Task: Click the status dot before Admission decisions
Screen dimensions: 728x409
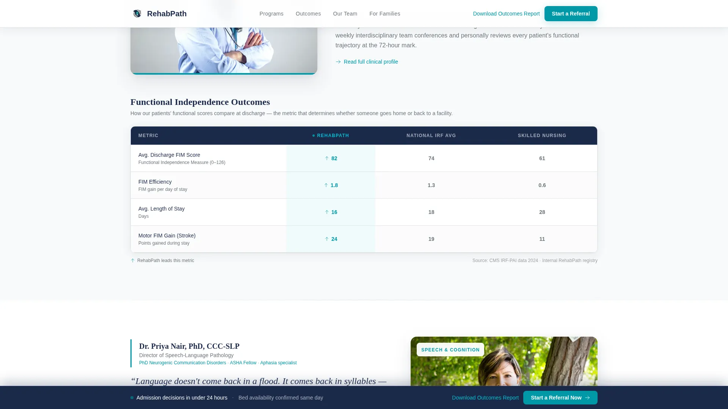Action: [132, 398]
